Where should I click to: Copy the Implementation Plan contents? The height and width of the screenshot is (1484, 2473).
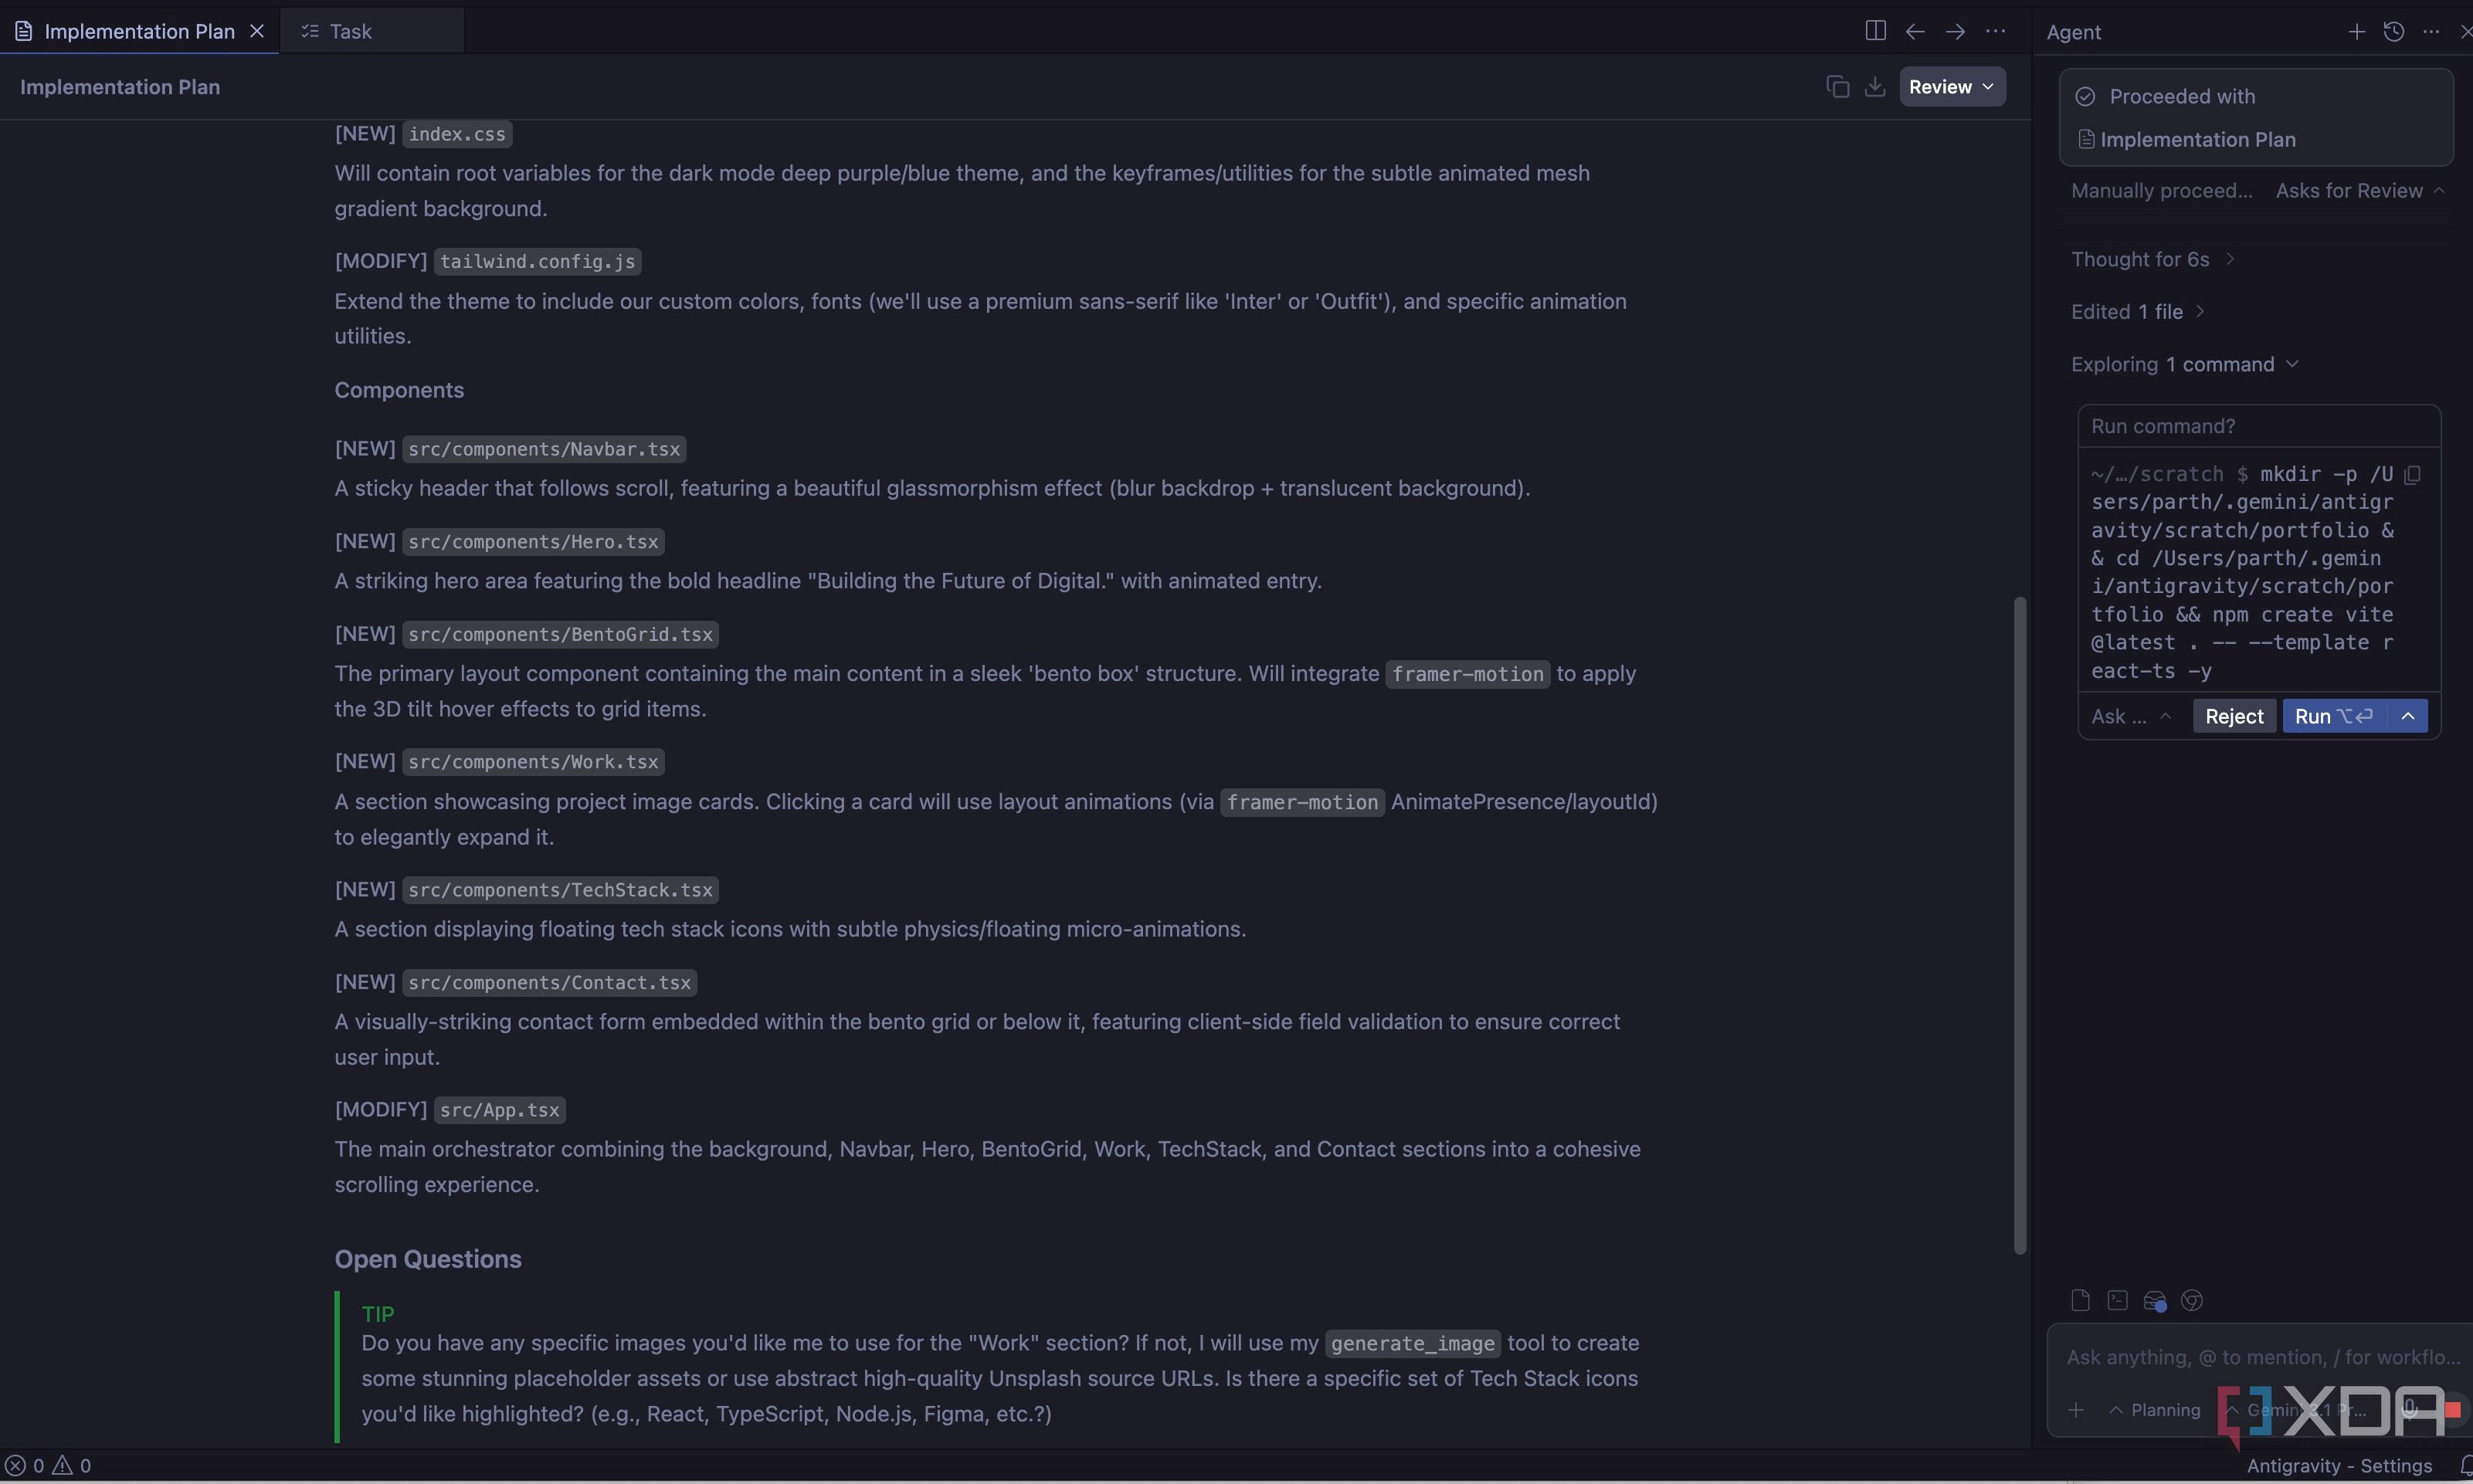pyautogui.click(x=1837, y=87)
